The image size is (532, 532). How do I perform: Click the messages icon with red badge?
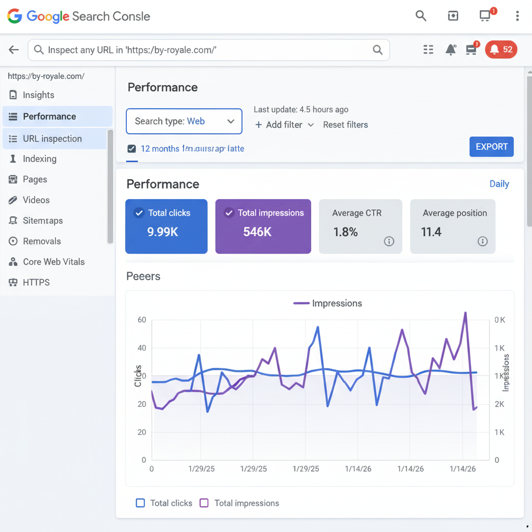click(x=471, y=49)
